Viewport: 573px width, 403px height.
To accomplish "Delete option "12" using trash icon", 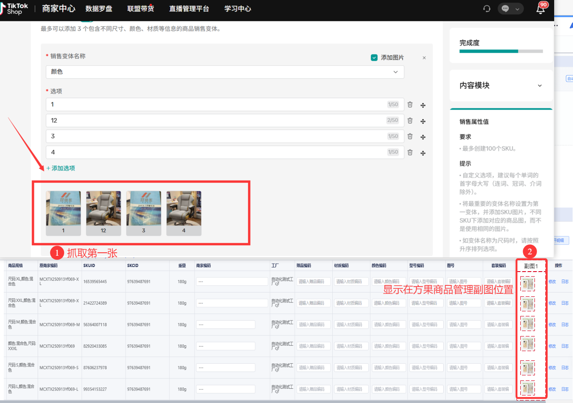I will tap(410, 121).
